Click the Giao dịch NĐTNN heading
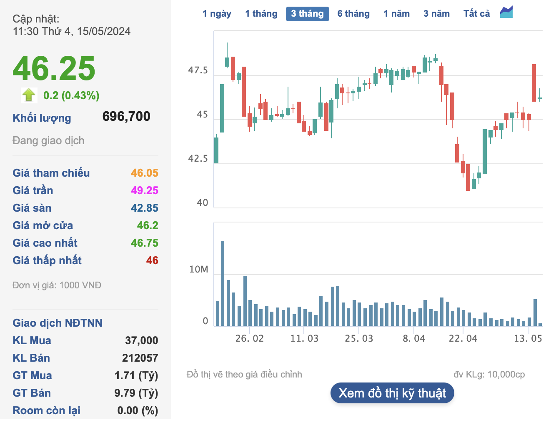The width and height of the screenshot is (546, 425). [58, 323]
